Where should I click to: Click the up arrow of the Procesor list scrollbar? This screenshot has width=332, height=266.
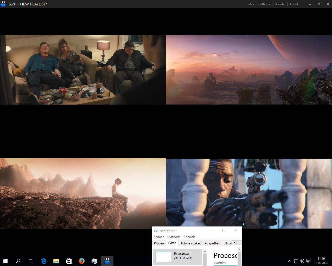[205, 251]
